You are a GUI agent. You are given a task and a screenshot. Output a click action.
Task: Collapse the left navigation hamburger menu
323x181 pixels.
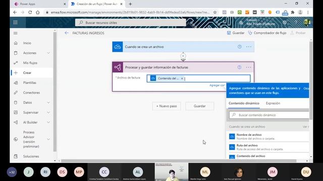coord(16,33)
